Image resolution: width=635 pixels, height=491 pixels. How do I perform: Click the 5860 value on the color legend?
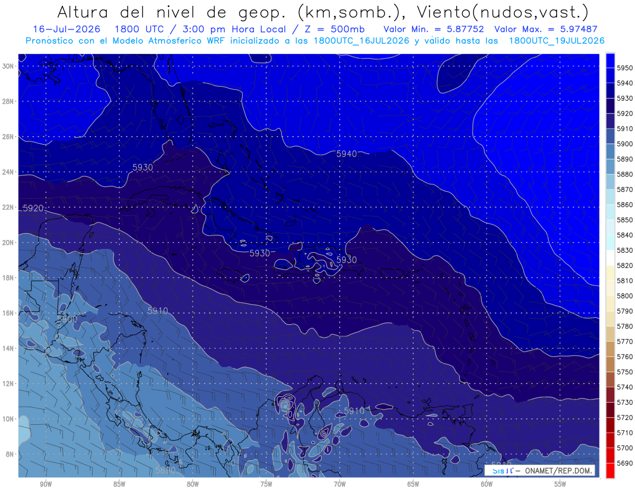pos(625,204)
